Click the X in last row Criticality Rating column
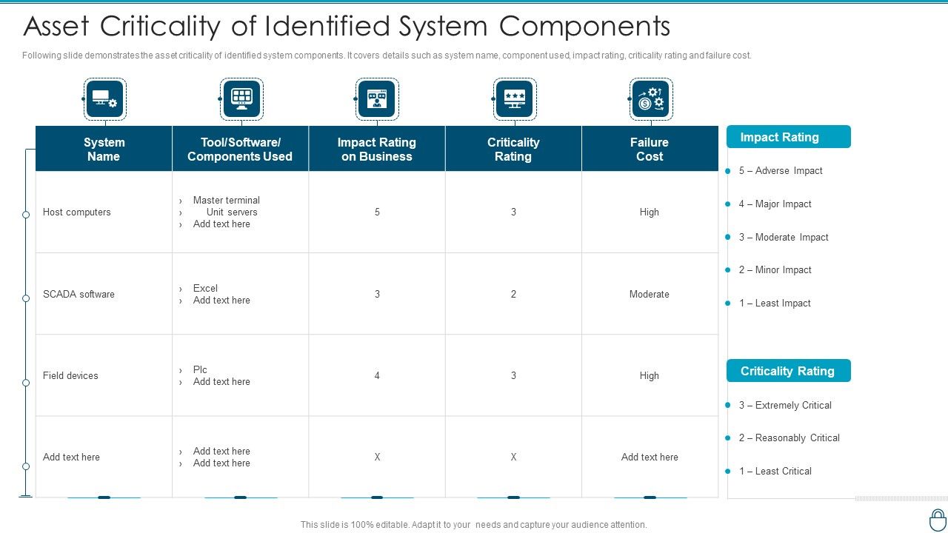This screenshot has height=533, width=948. point(513,457)
